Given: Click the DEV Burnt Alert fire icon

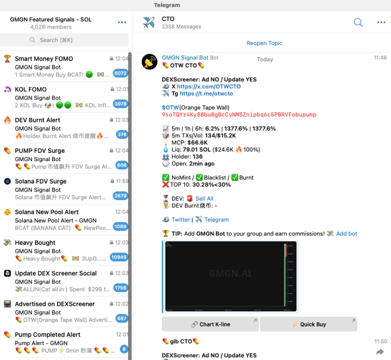Looking at the screenshot, I should point(7,120).
